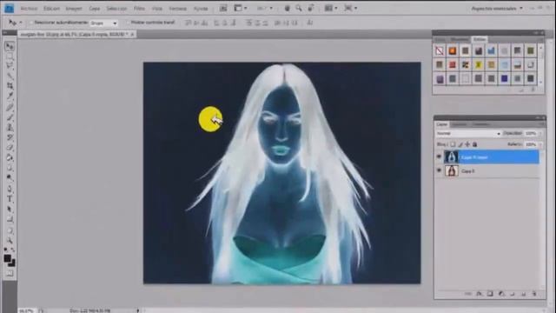Viewport: 556px width, 313px height.
Task: Apply the No Style swatch in Estilos
Action: pyautogui.click(x=440, y=50)
